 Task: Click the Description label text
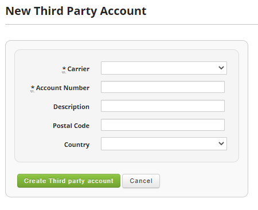click(x=71, y=107)
